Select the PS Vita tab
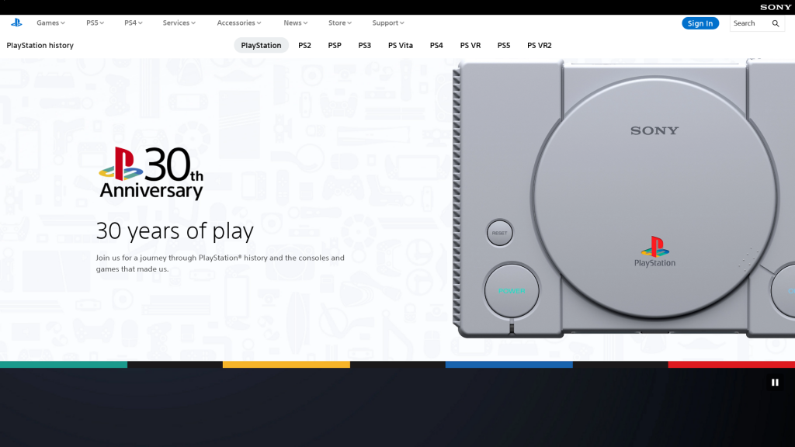Image resolution: width=795 pixels, height=447 pixels. 401,46
